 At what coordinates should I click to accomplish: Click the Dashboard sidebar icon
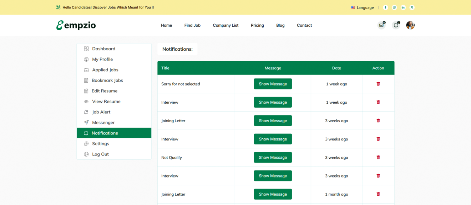point(86,49)
